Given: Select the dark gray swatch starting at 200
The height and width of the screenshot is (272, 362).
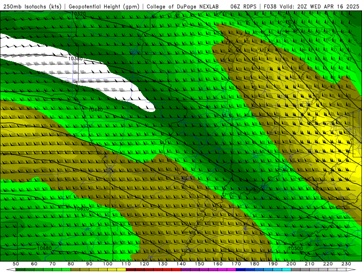Looking at the screenshot, I should click(296, 270).
